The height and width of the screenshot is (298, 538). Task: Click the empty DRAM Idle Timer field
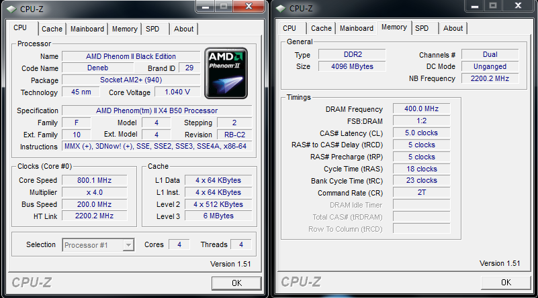click(421, 205)
